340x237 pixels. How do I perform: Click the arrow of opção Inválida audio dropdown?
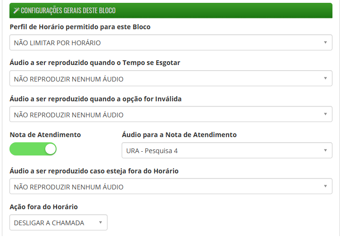(x=325, y=114)
